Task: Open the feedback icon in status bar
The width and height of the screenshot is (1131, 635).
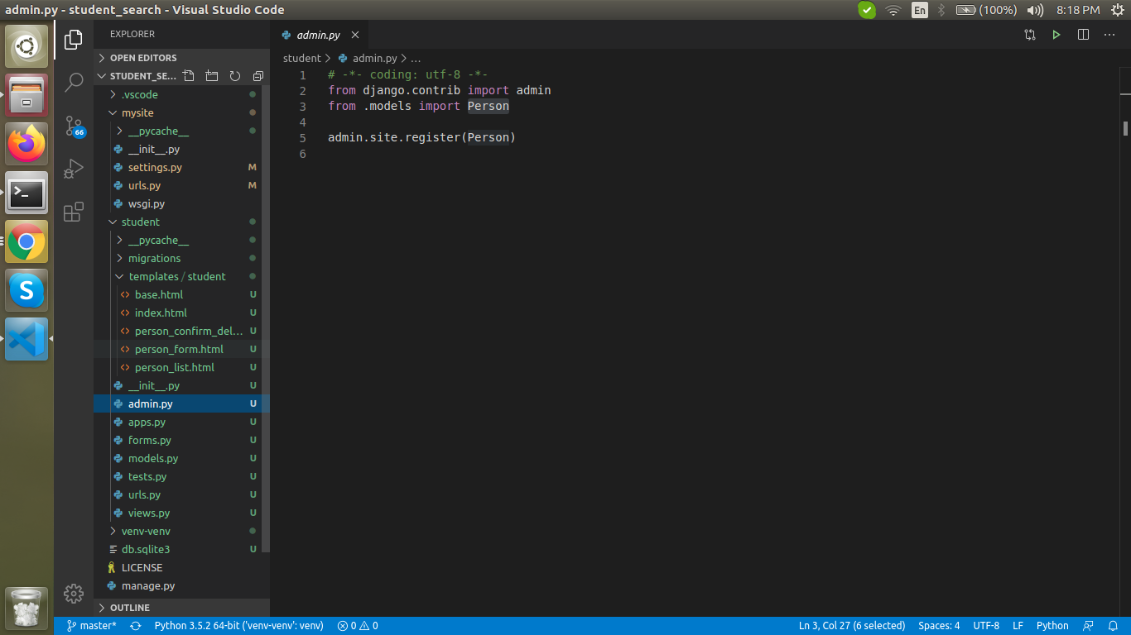Action: [x=1089, y=626]
